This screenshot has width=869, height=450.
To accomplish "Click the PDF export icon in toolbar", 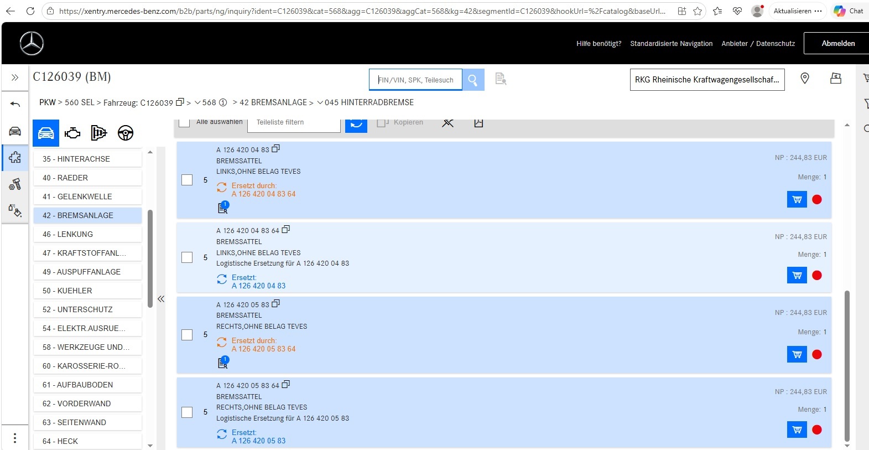I will tap(479, 123).
